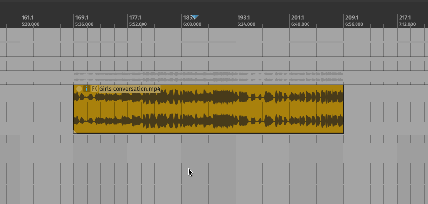Click ruler mark 161.1 at 5:20.000
The image size is (428, 204).
30,20
